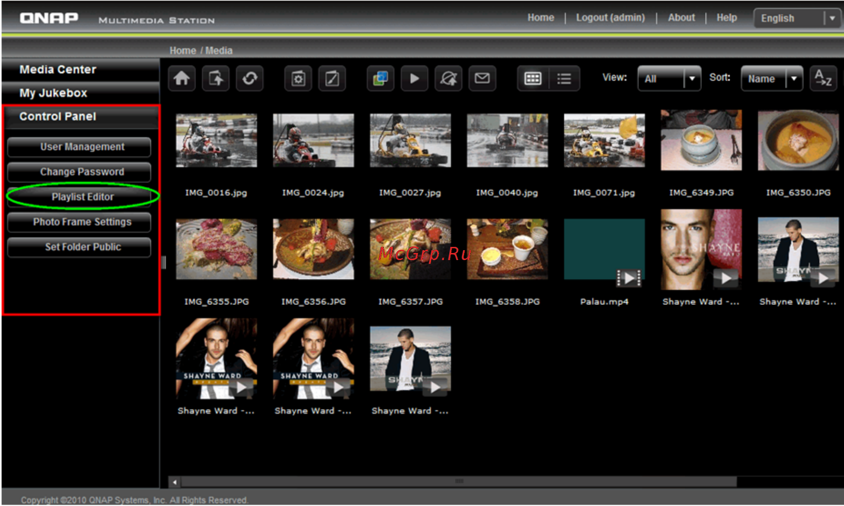
Task: Click the IMG_0016.jpg file name
Action: (x=216, y=193)
